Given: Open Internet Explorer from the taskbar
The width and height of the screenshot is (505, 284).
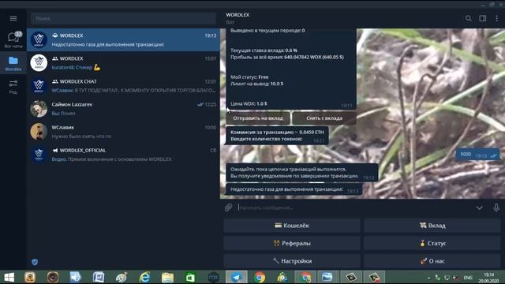Looking at the screenshot, I should tap(144, 277).
